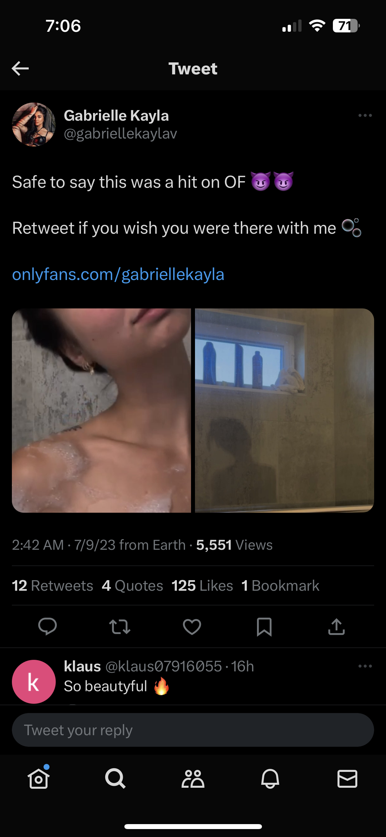This screenshot has height=837, width=386.
Task: Tap the back arrow icon
Action: click(x=20, y=68)
